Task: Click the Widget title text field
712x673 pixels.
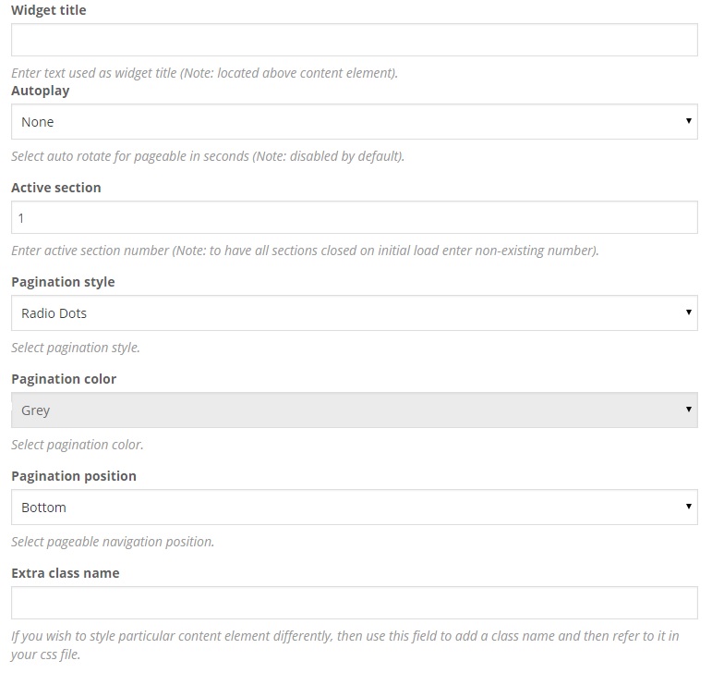Action: tap(354, 40)
